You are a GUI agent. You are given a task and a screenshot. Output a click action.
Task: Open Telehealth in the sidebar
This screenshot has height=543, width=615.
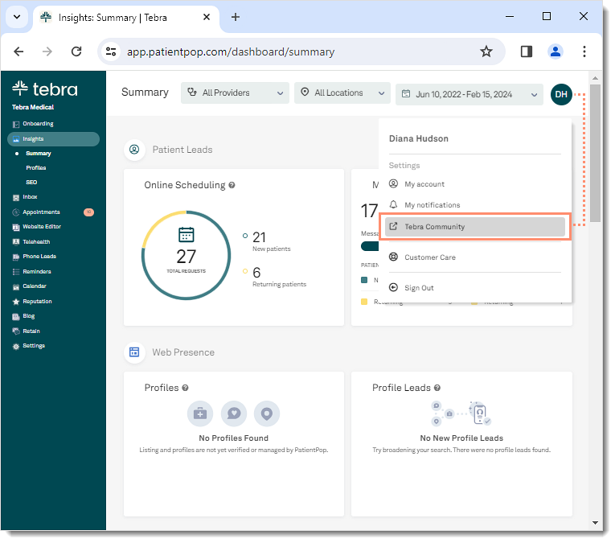point(31,242)
